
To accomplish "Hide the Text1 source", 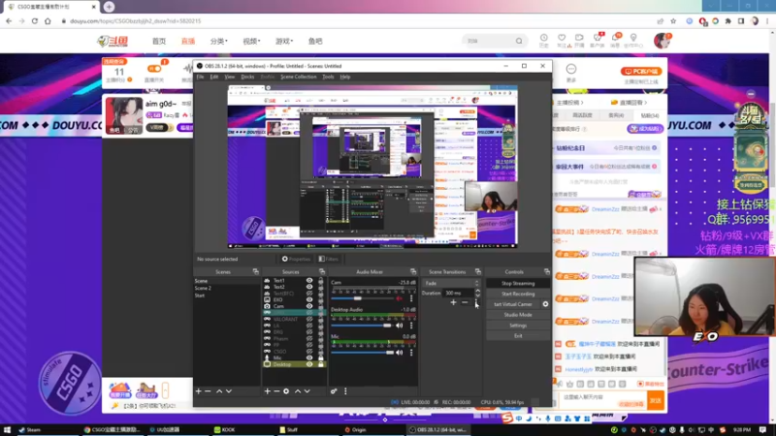I will [309, 280].
